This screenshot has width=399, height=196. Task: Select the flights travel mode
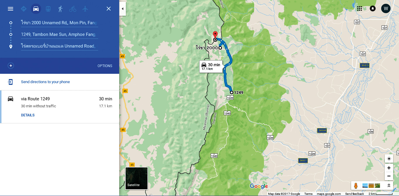85,9
